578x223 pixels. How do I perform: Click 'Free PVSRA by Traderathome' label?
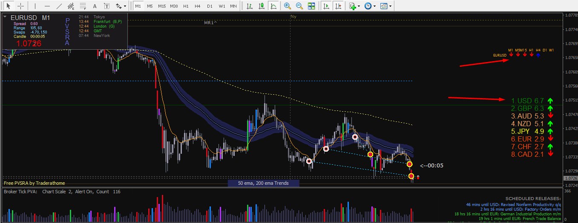[x=35, y=183]
